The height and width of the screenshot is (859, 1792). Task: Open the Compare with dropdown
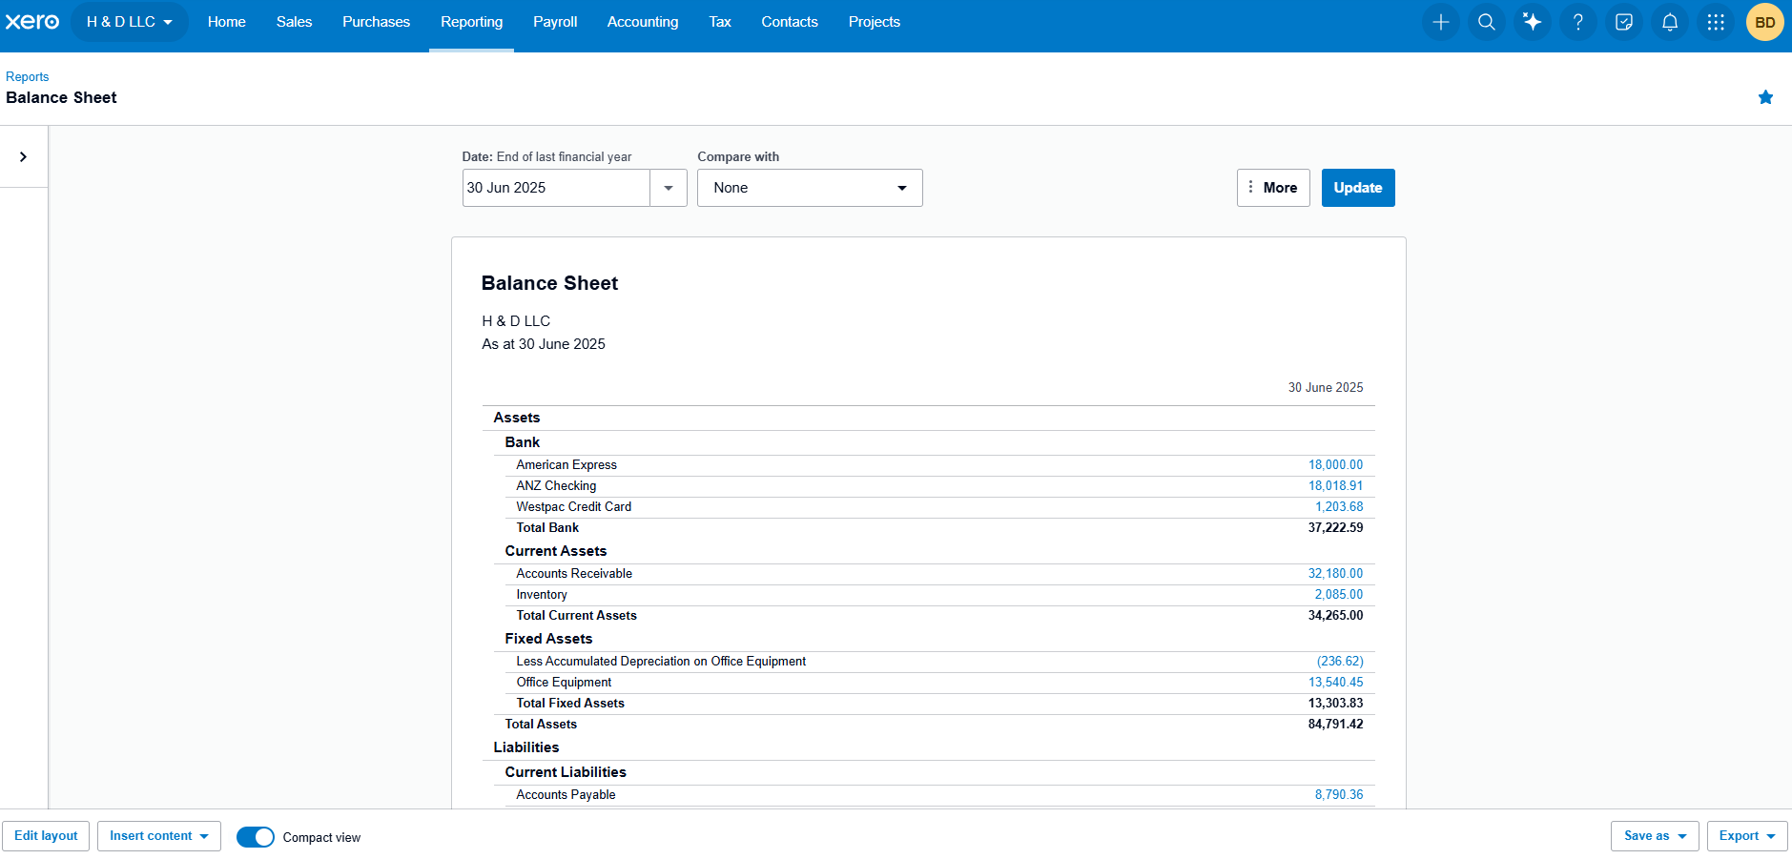[810, 188]
